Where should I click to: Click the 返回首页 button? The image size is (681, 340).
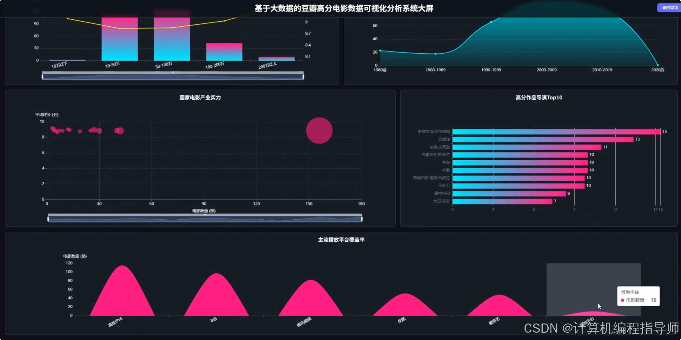pos(669,8)
